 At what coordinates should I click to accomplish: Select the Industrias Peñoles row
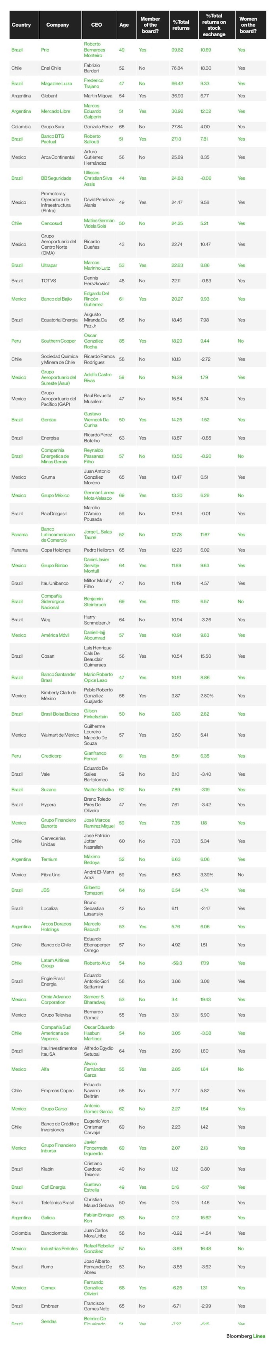(137, 1248)
